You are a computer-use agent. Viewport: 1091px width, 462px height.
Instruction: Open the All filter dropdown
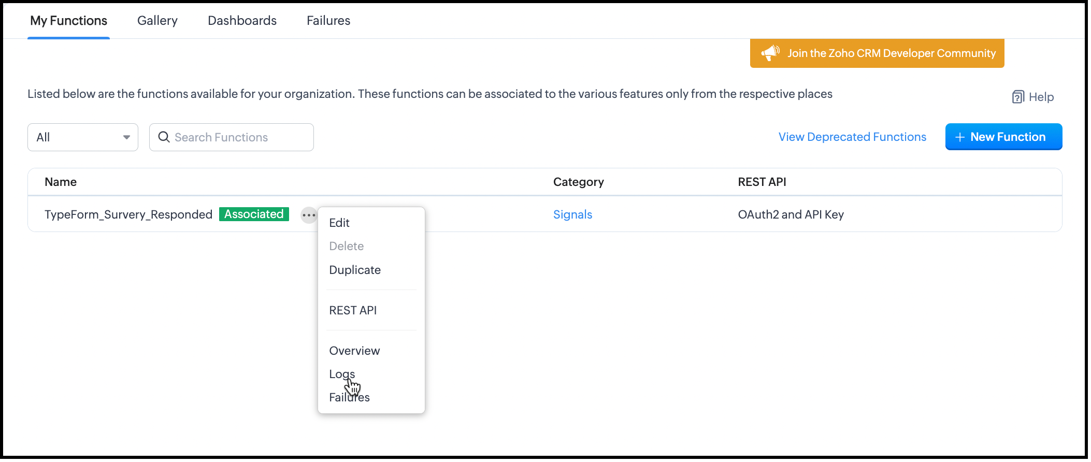[83, 137]
